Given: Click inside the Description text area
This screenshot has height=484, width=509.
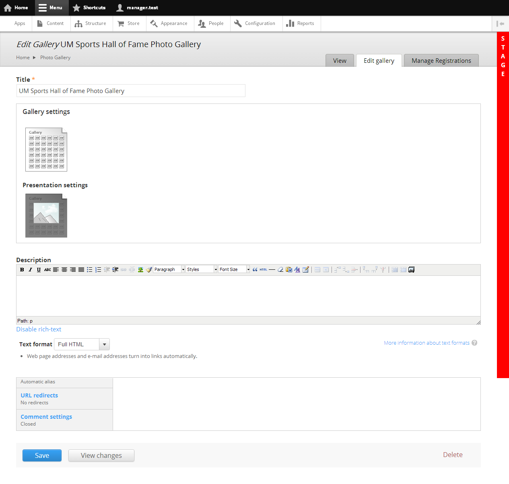Looking at the screenshot, I should pyautogui.click(x=248, y=296).
